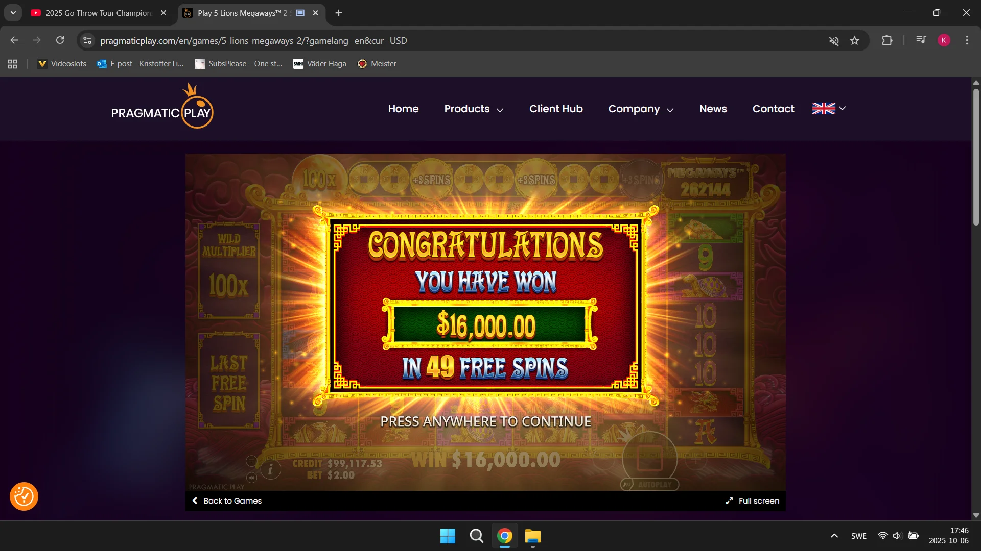Toggle the in-game sound icon
Viewport: 981px width, 551px height.
tap(251, 478)
